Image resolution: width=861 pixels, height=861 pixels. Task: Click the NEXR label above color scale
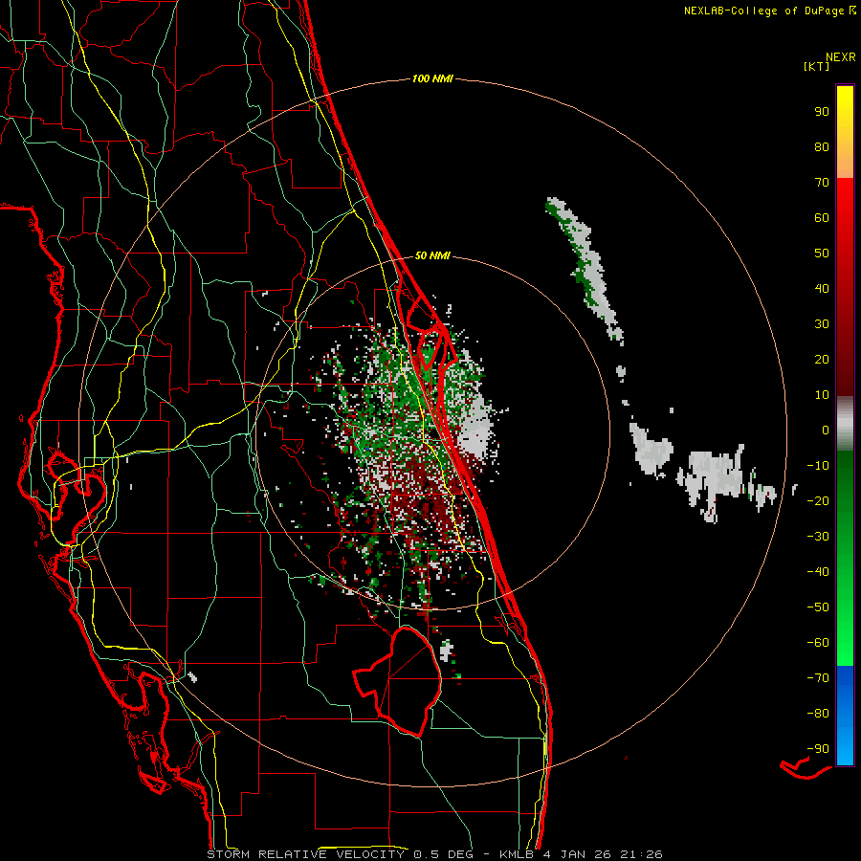(840, 57)
